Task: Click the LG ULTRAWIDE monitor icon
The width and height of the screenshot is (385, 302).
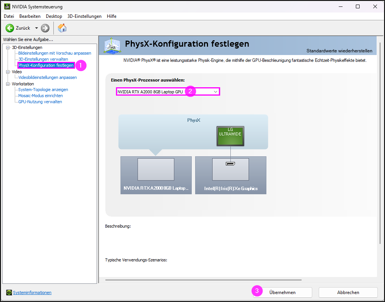Action: click(x=230, y=136)
